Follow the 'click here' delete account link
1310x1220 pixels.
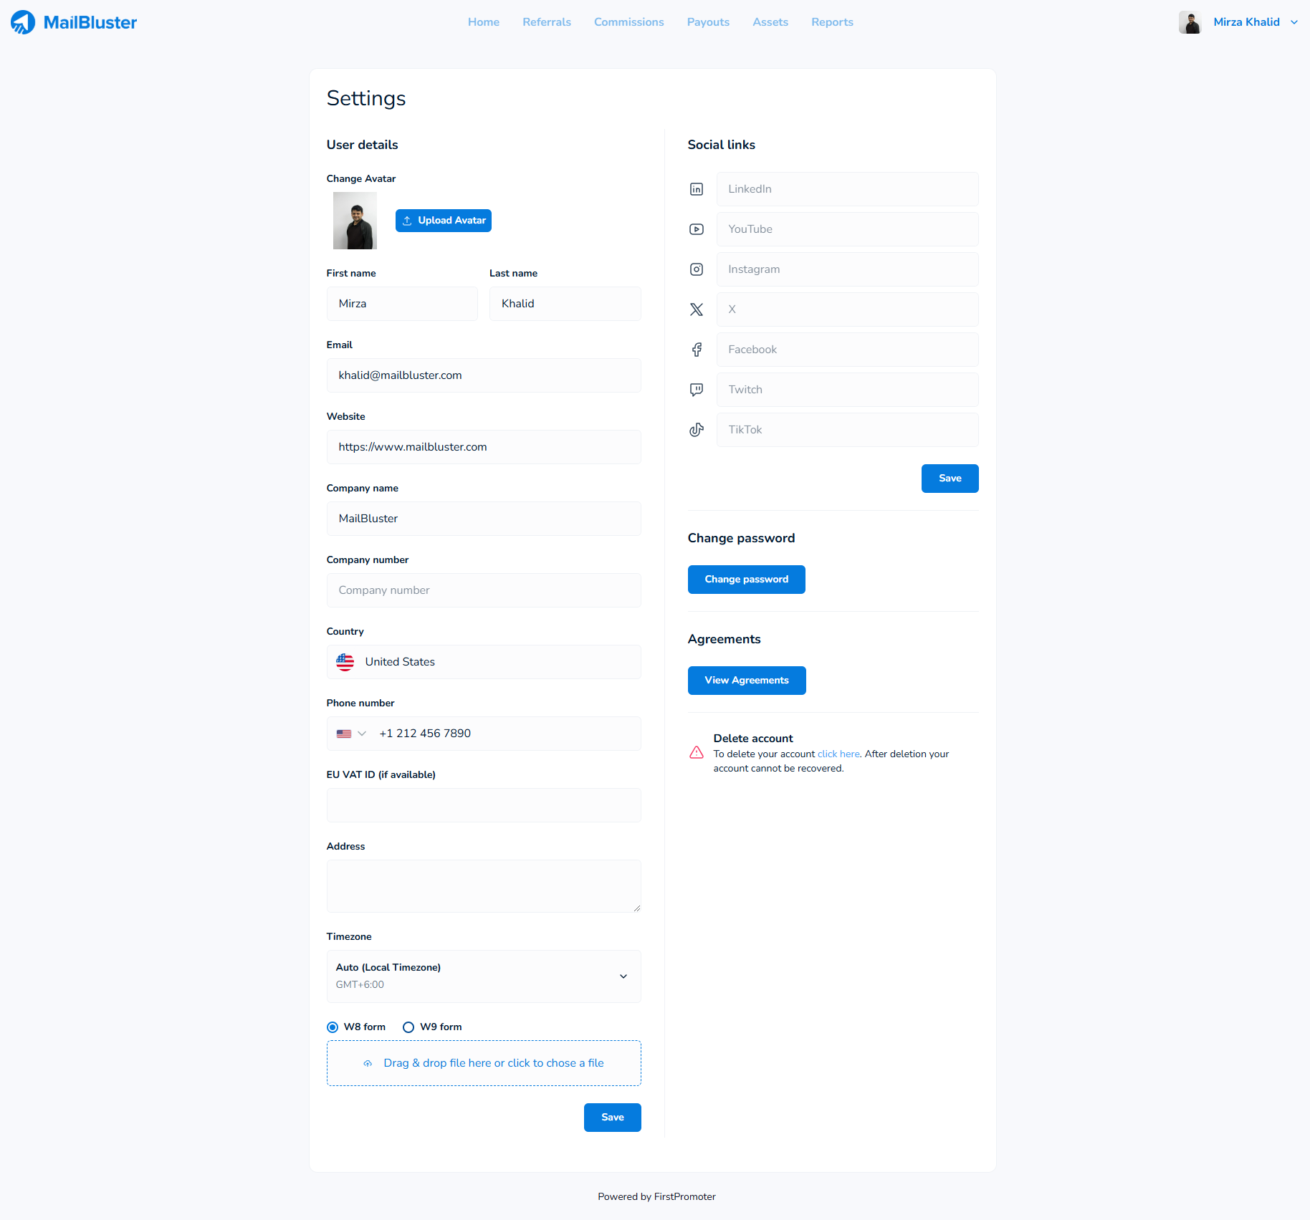coord(838,754)
